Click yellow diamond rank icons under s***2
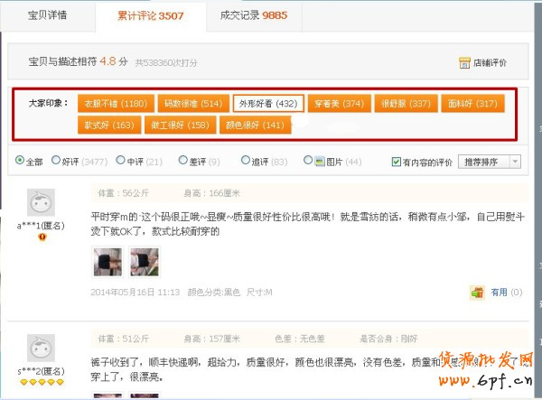This screenshot has height=400, width=542. pyautogui.click(x=40, y=383)
